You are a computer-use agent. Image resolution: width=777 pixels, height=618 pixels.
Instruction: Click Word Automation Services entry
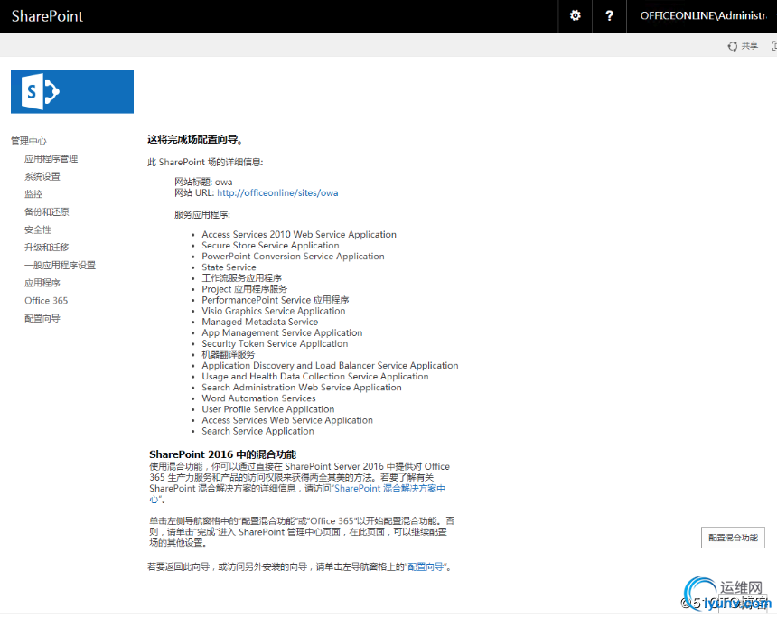258,398
